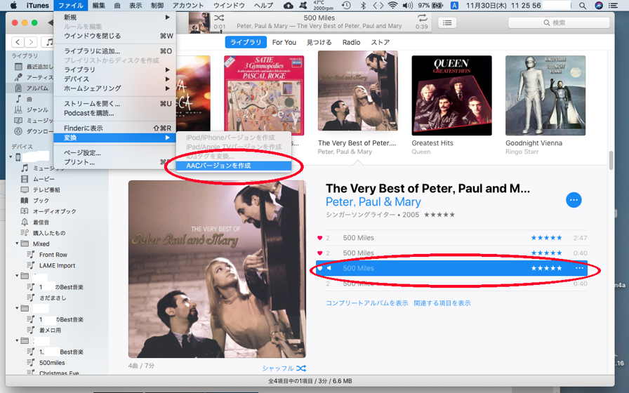This screenshot has width=629, height=393.
Task: Open the ホームシェアリング submenu
Action: [x=114, y=88]
